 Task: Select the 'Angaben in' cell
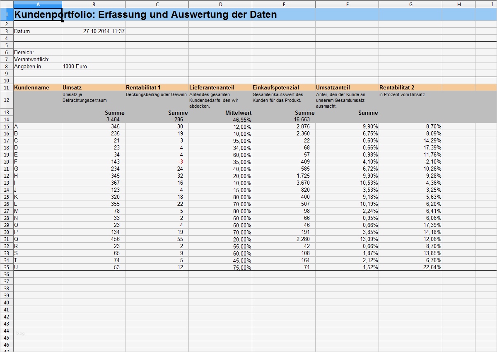coord(38,66)
